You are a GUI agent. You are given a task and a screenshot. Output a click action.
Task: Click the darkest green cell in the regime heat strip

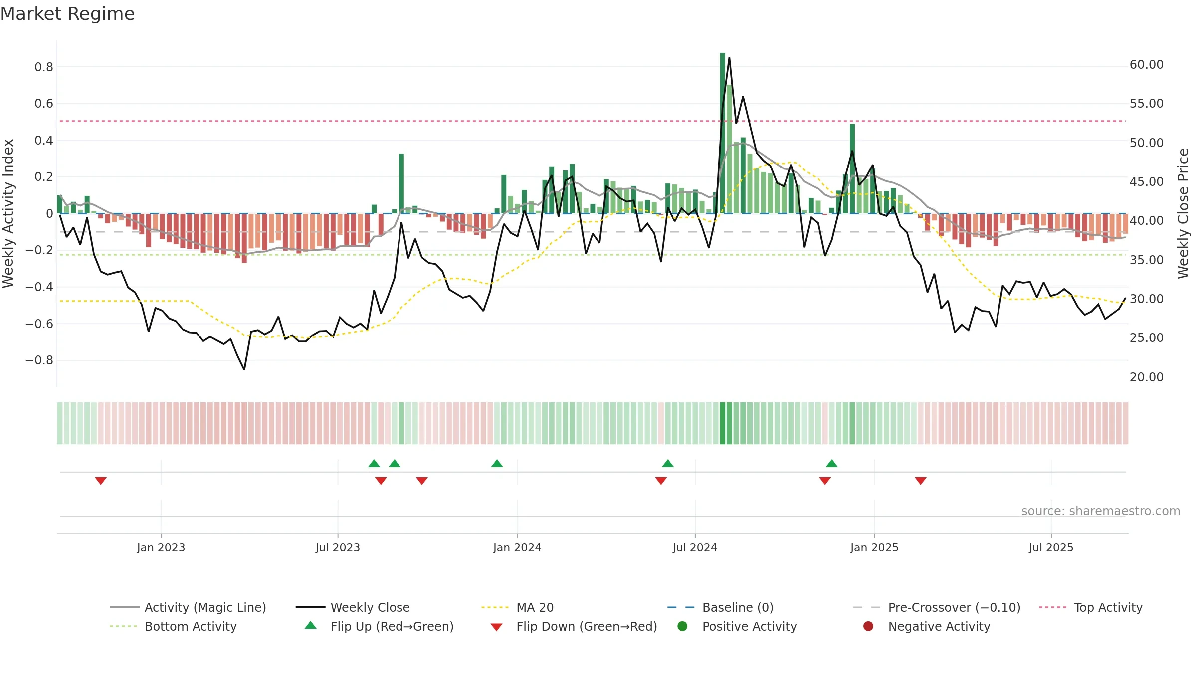click(723, 423)
